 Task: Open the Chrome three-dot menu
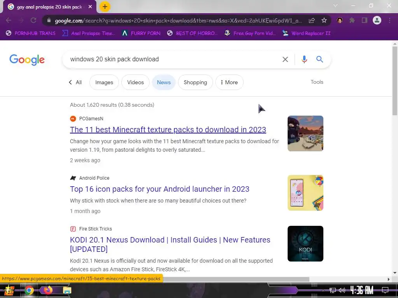[x=389, y=20]
